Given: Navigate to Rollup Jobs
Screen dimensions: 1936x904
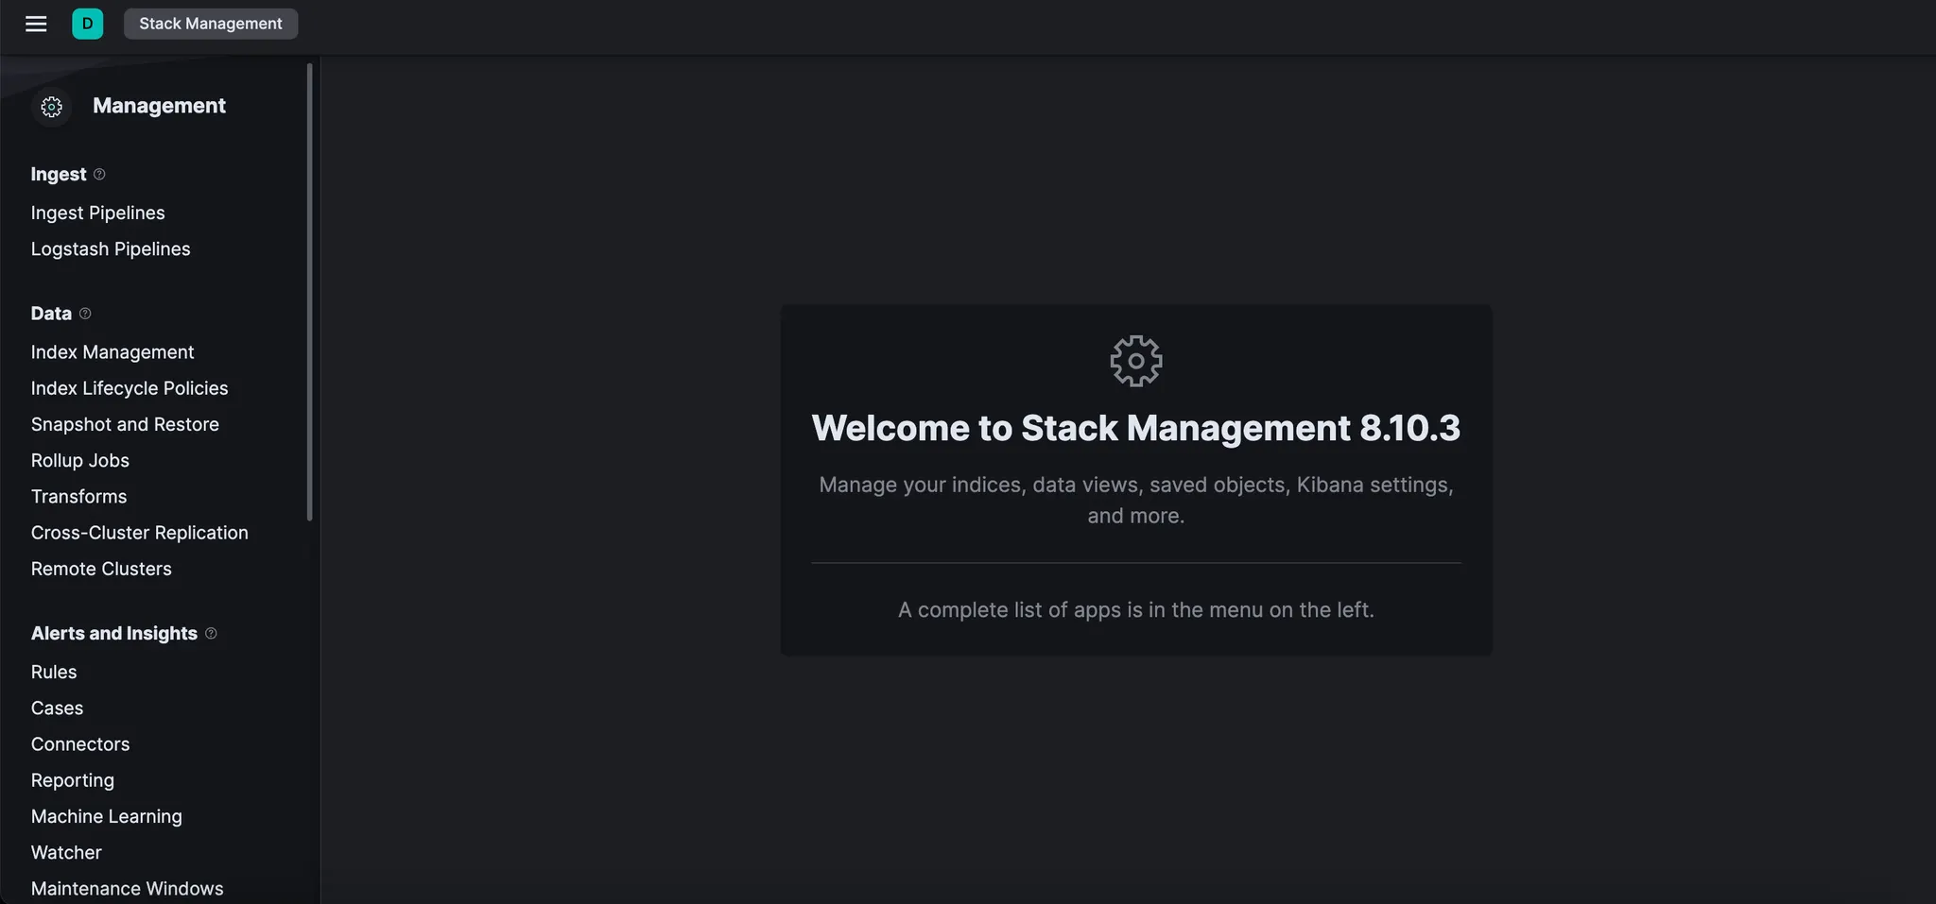Looking at the screenshot, I should [x=80, y=461].
